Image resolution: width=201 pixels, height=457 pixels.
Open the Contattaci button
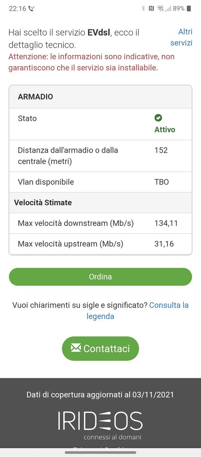(100, 348)
